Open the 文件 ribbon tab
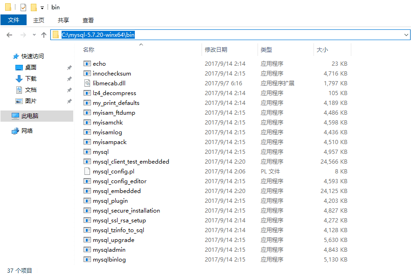Screen dimensions: 411x276 point(14,20)
